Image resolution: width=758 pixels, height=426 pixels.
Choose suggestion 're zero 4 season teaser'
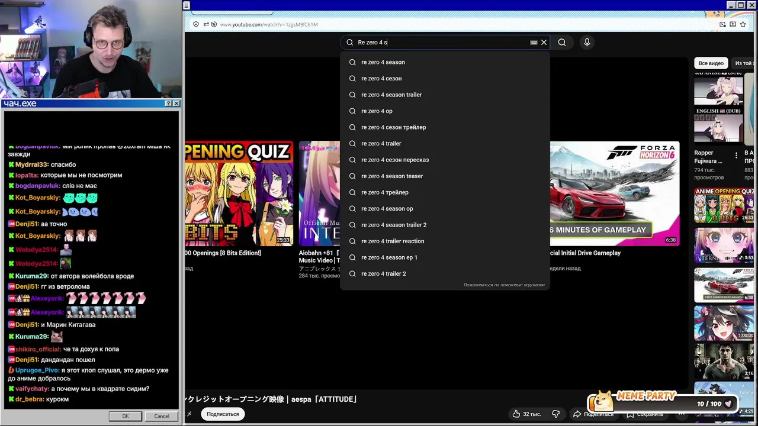[x=445, y=176]
